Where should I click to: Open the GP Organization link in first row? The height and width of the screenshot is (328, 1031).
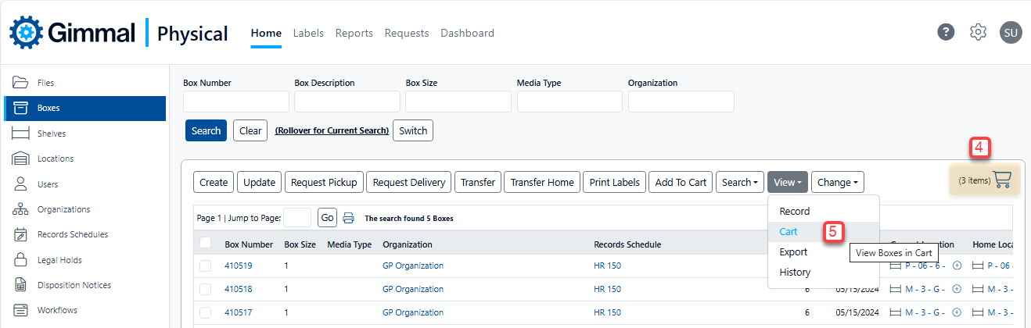(x=412, y=266)
